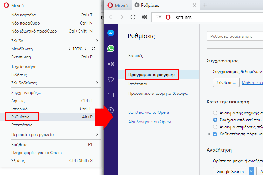Screen dimensions: 263x175
Task: Click the Μενού button in the tab bar
Action: [118, 5]
